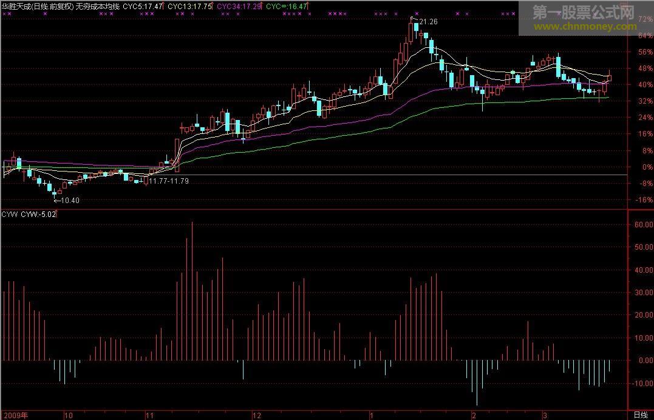Image resolution: width=654 pixels, height=420 pixels.
Task: Click the 0% baseline mark on the price axis
Action: (647, 167)
